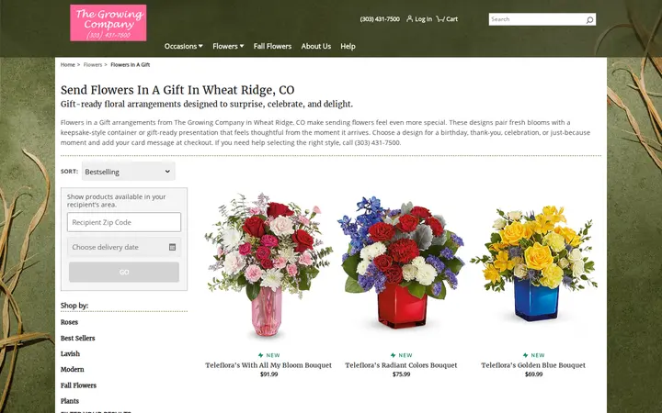Click the Shop by: heading
Image resolution: width=662 pixels, height=413 pixels.
(x=74, y=306)
